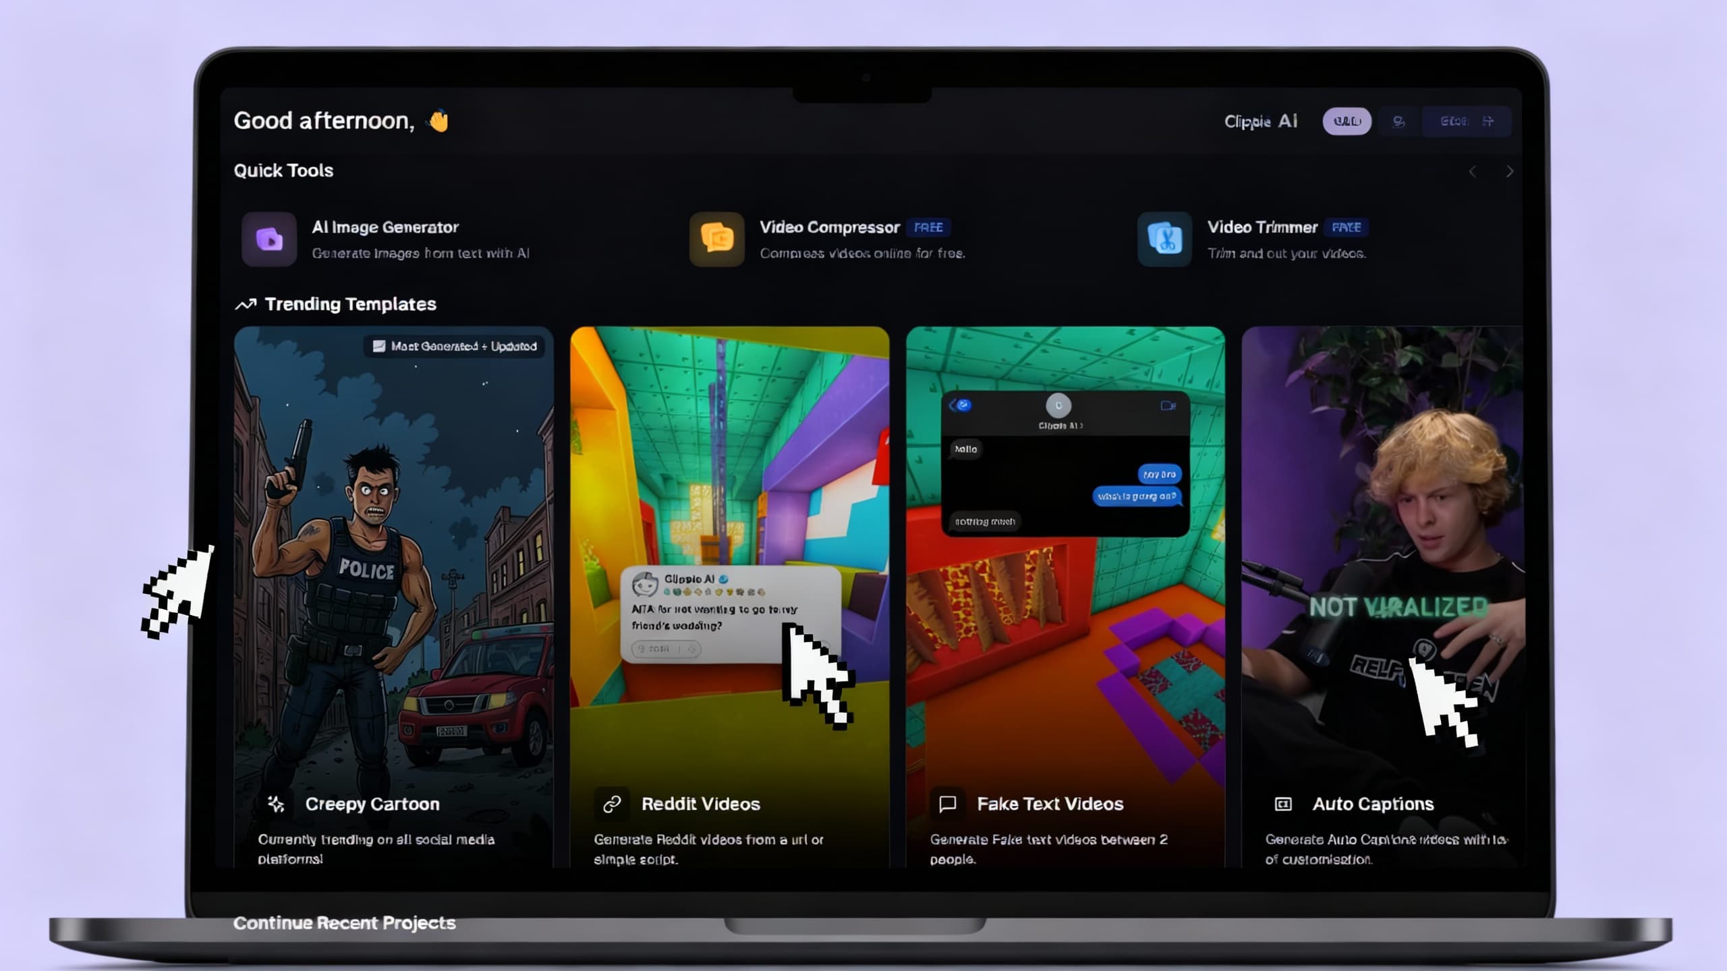The width and height of the screenshot is (1727, 971).
Task: Open the Creepy Cartoon template card
Action: coord(393,539)
